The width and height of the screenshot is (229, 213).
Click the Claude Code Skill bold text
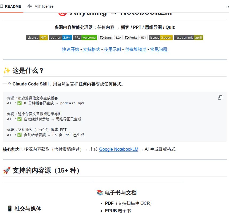pyautogui.click(x=30, y=84)
